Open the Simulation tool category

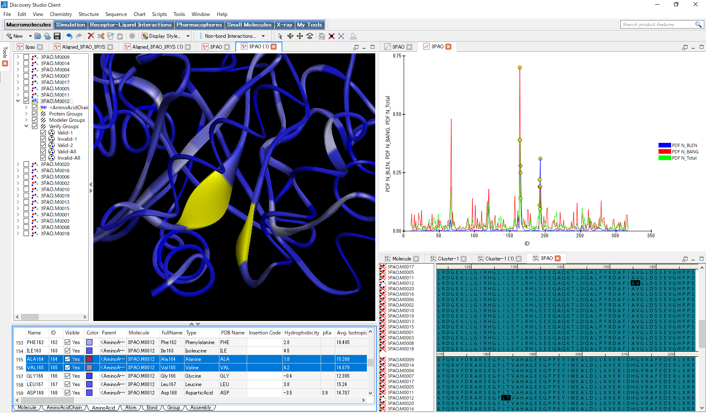70,25
